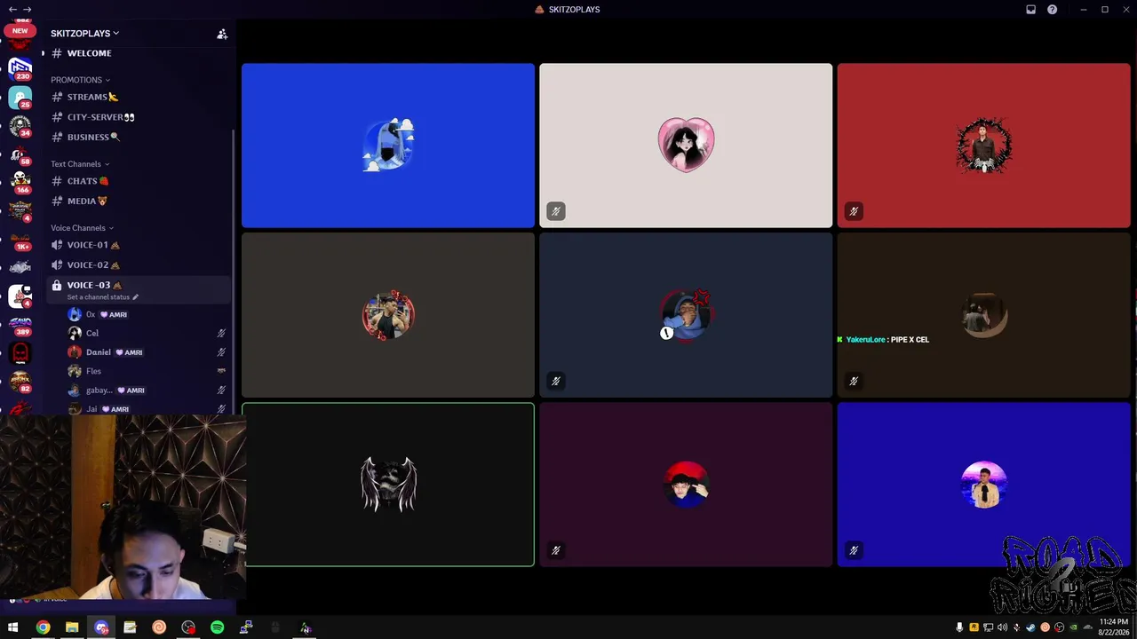Select user Jai in voice list
1137x639 pixels.
[147, 408]
